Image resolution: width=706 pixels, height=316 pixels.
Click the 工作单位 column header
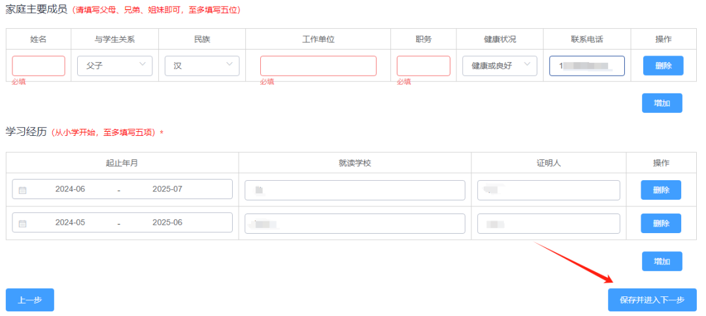click(x=318, y=39)
